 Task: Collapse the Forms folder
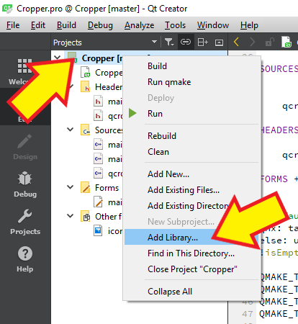coord(70,187)
